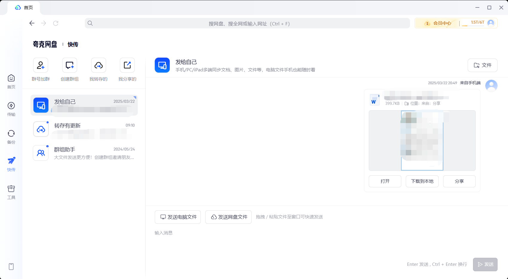
Task: Open 我转存的 saved transfers icon
Action: click(x=99, y=65)
